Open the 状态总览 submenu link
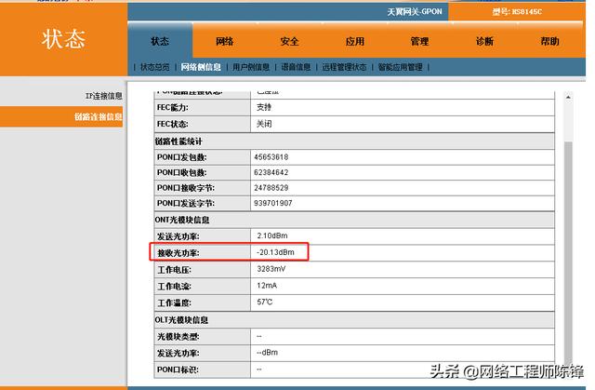Image resolution: width=595 pixels, height=390 pixels. pyautogui.click(x=155, y=67)
